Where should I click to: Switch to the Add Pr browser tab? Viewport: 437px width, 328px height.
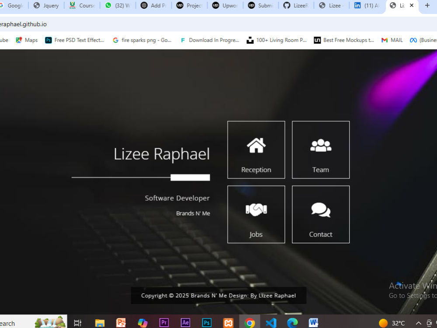[153, 6]
